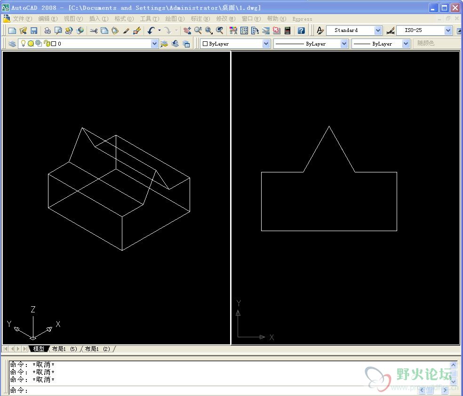This screenshot has width=463, height=396.
Task: Open the Tool Palettes icon
Action: 255,31
